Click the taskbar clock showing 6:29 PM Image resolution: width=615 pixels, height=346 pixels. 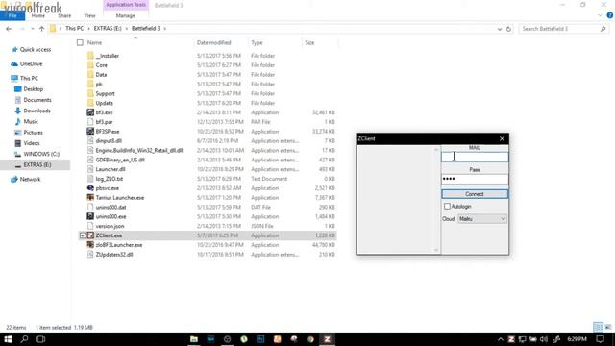coord(577,339)
